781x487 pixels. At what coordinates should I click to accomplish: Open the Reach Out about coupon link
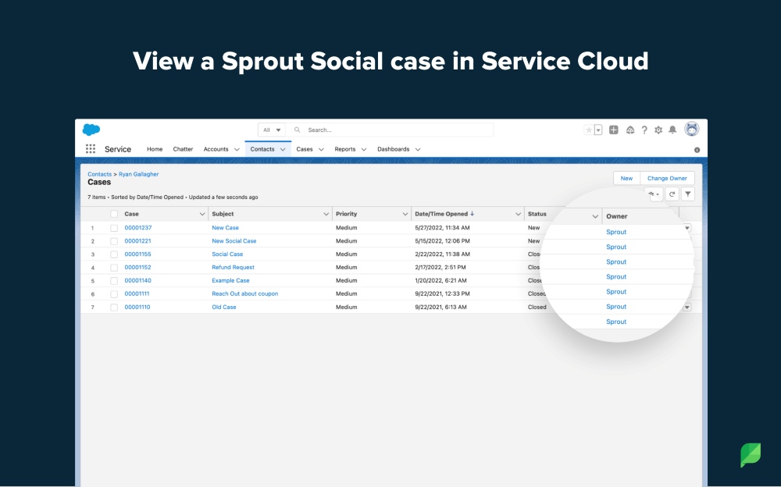245,293
